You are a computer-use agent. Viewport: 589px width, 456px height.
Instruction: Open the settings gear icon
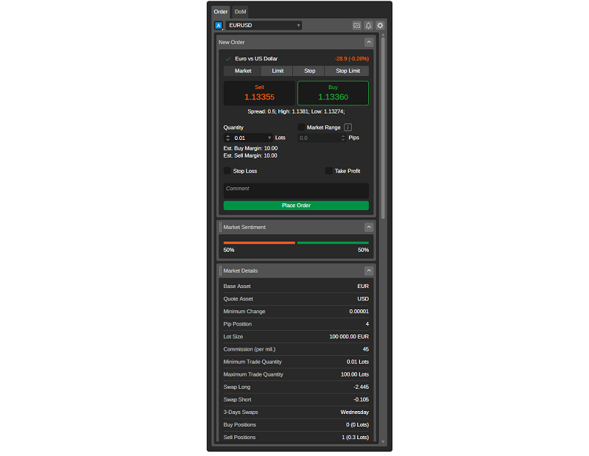[x=380, y=26]
